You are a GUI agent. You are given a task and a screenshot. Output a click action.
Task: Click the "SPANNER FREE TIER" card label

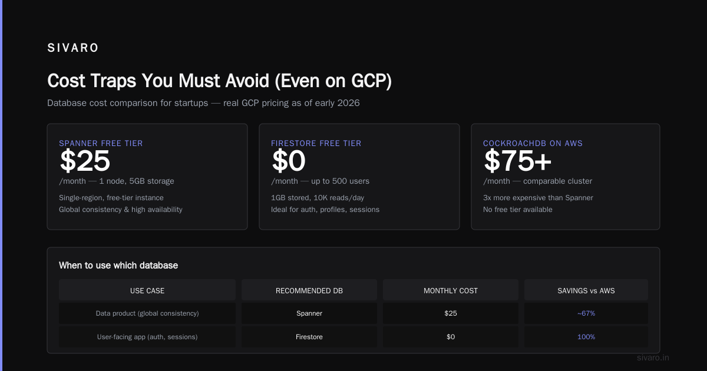101,143
